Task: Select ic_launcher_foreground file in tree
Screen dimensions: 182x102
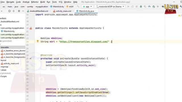Action: pos(13,57)
